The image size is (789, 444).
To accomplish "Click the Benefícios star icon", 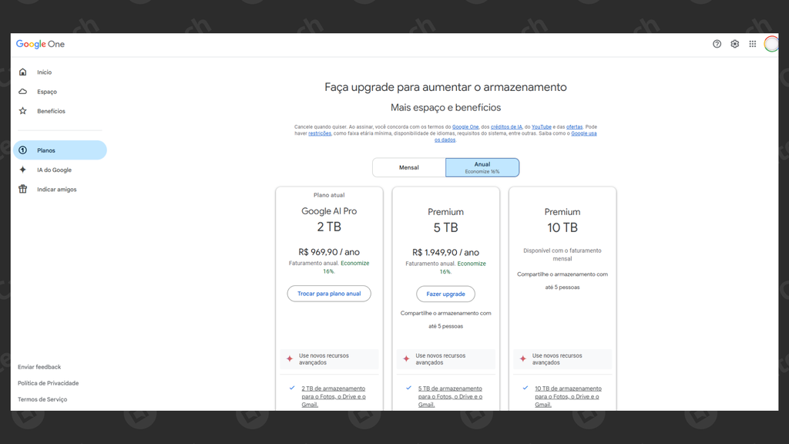I will pos(23,111).
